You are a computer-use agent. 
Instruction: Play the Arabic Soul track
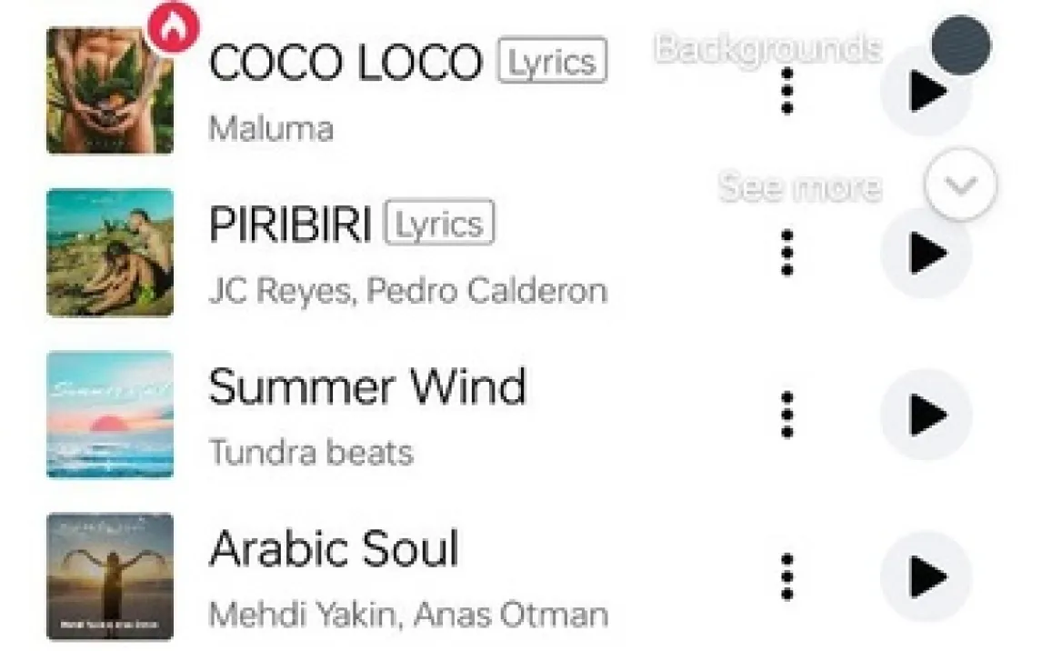tap(926, 576)
